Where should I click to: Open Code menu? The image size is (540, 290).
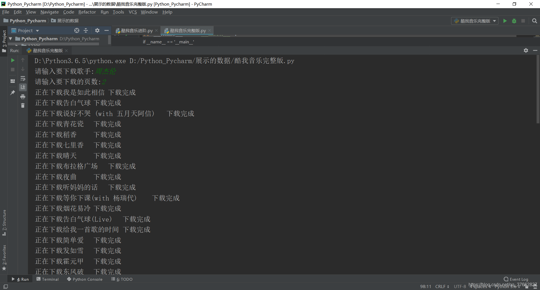tap(69, 12)
